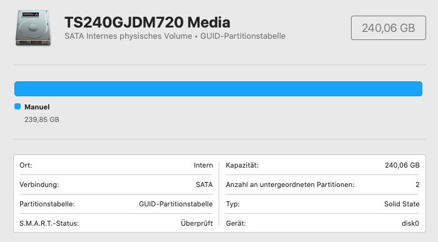
Task: Select the Ort row value Intern
Action: coord(203,165)
